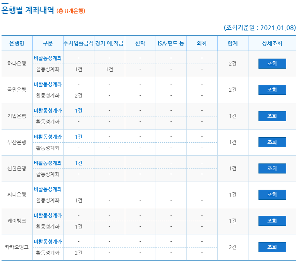Open 비활동성계좌 link for 부산은행

48,136
